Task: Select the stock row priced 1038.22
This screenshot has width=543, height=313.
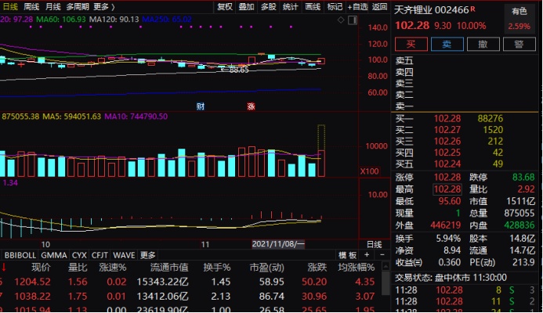Action: [x=190, y=296]
